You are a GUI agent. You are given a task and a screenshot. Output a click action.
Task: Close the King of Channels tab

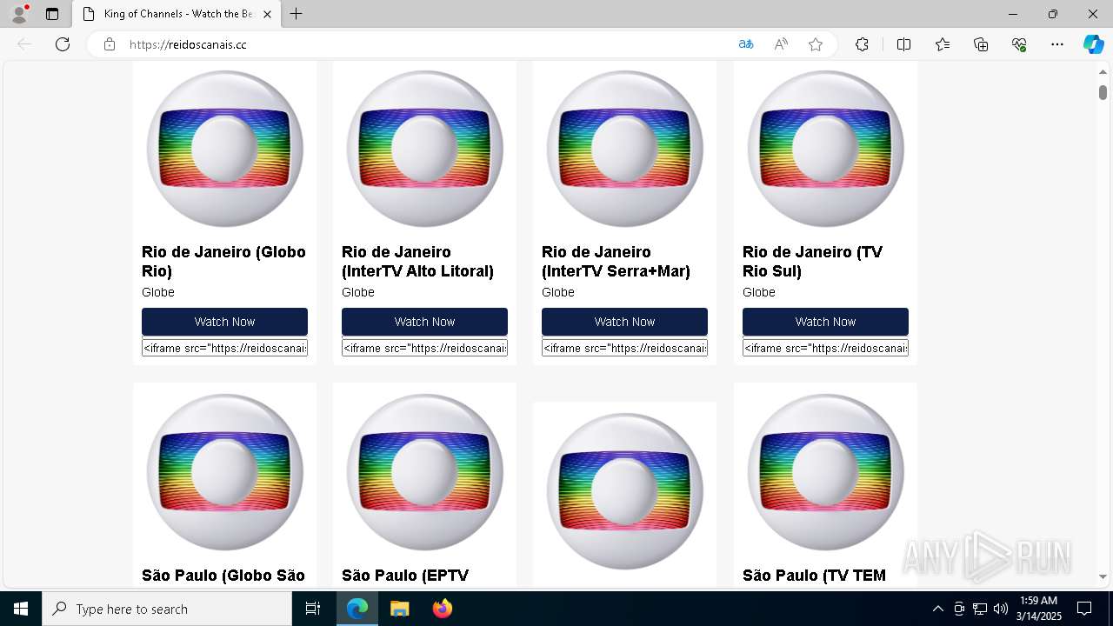pyautogui.click(x=268, y=14)
